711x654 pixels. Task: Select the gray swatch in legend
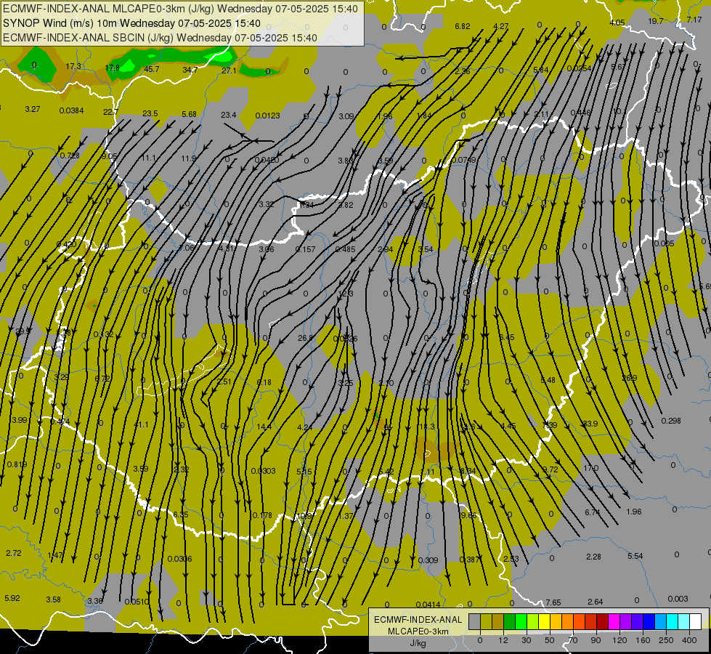tap(474, 621)
